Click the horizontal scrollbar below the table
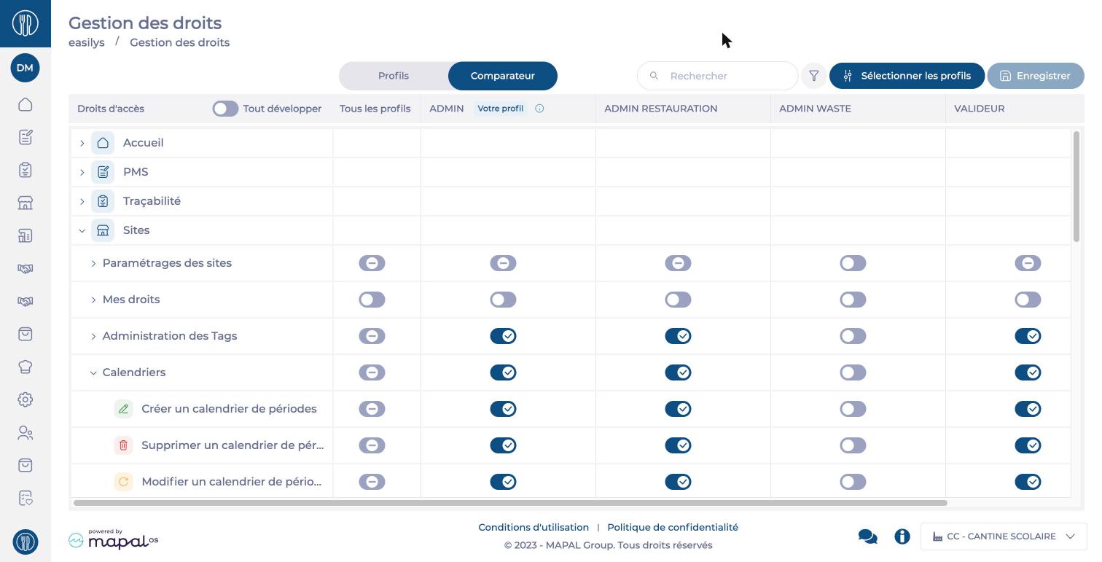This screenshot has width=1102, height=562. click(510, 503)
